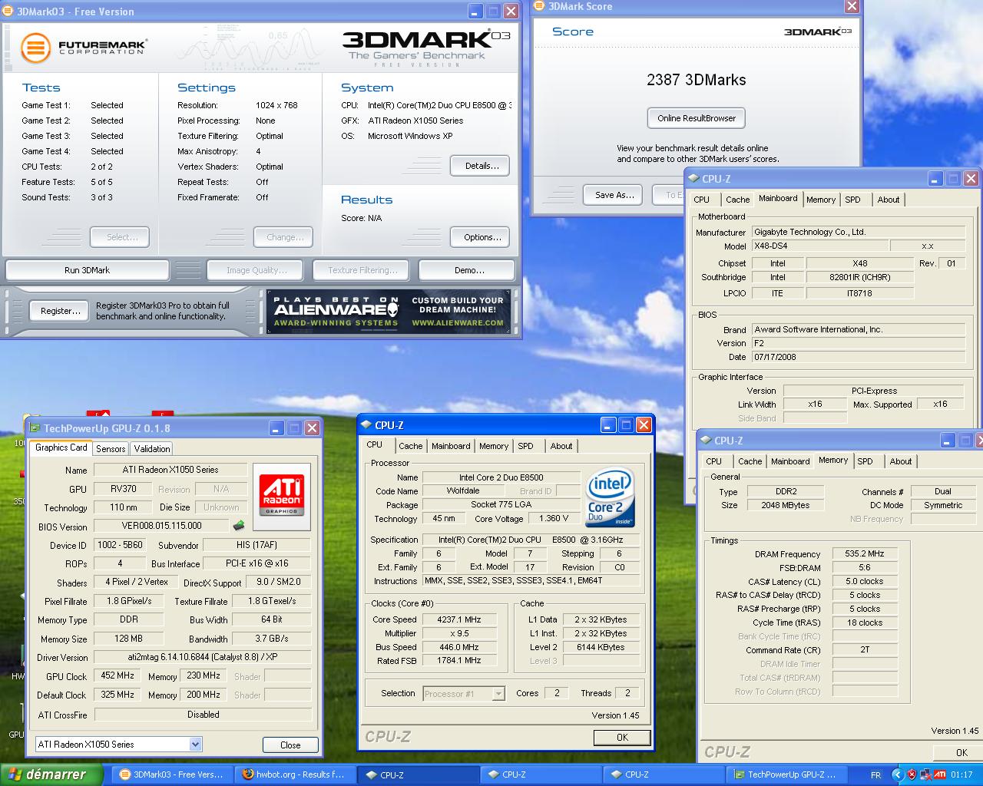Image resolution: width=983 pixels, height=786 pixels.
Task: Switch to Validation tab in GPU-Z
Action: [151, 449]
